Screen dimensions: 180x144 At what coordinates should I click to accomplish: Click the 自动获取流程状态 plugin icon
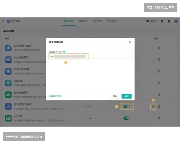click(8, 106)
